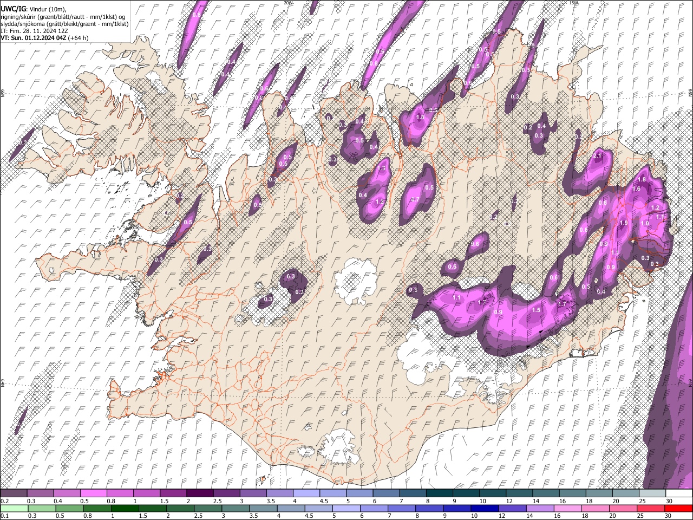Click bright pink swatch after 0.5 in snow legend
Image resolution: width=693 pixels, height=520 pixels.
click(93, 493)
